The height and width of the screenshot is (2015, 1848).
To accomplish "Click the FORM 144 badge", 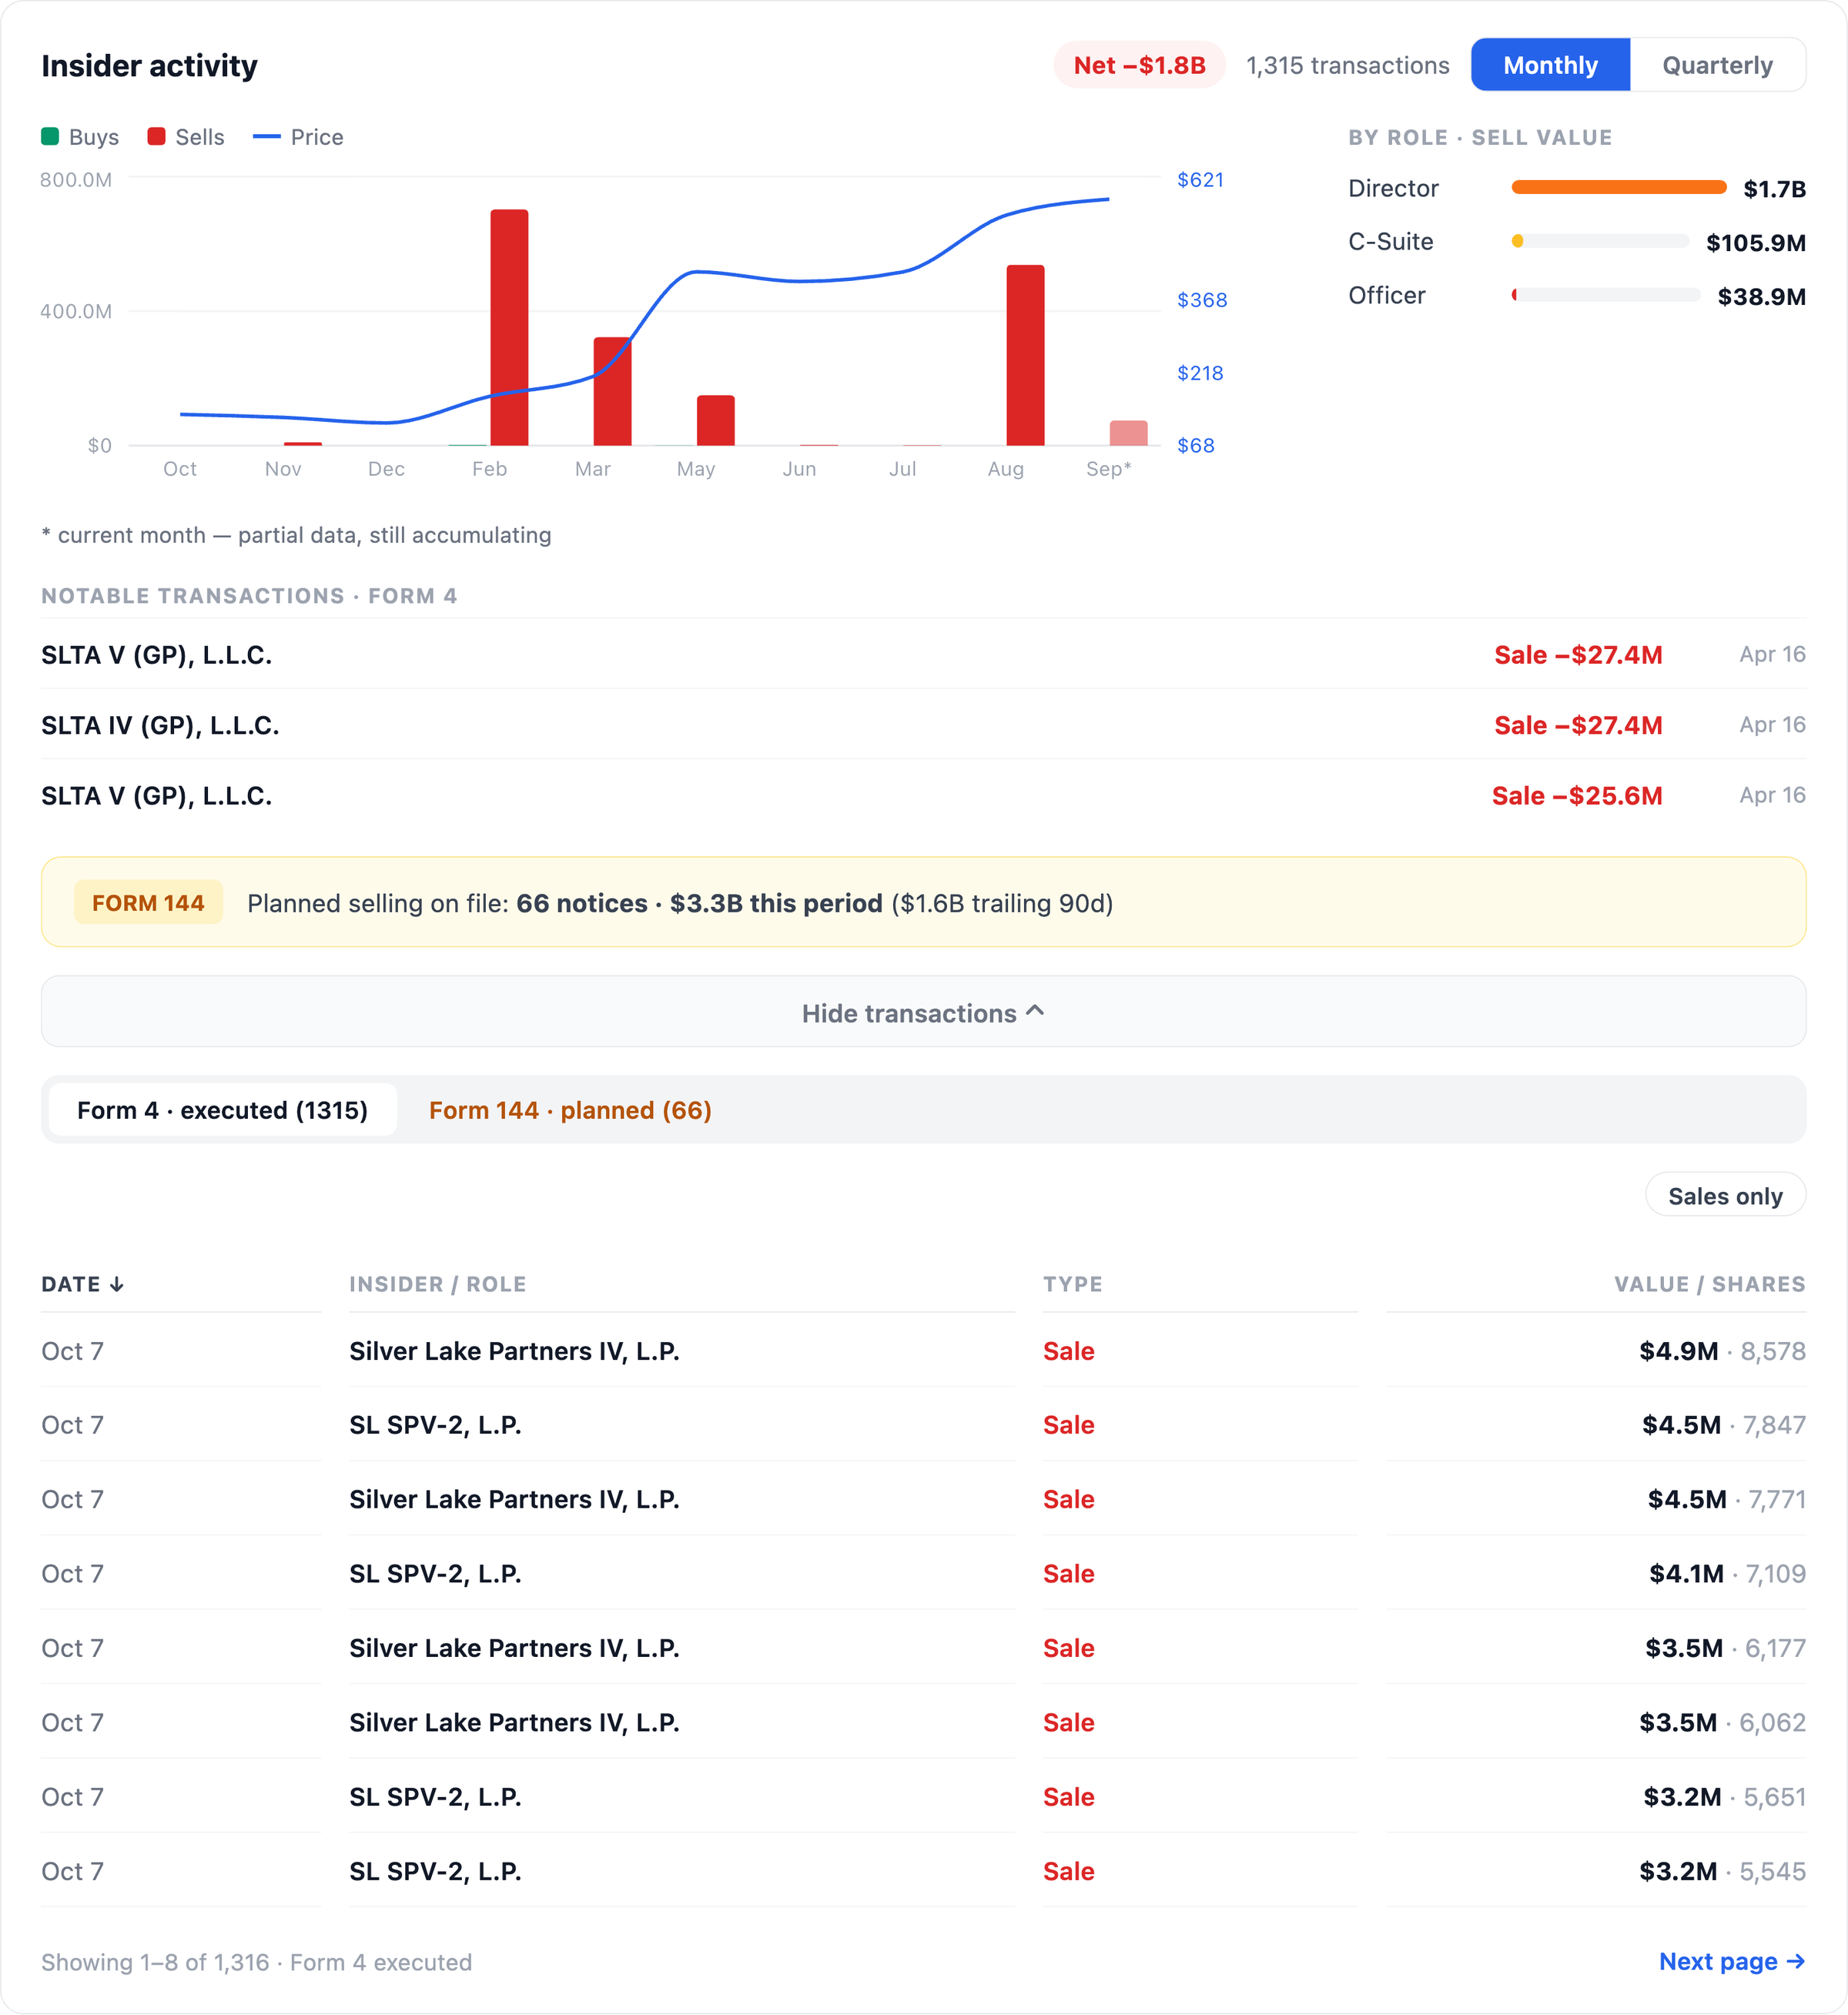I will click(148, 902).
